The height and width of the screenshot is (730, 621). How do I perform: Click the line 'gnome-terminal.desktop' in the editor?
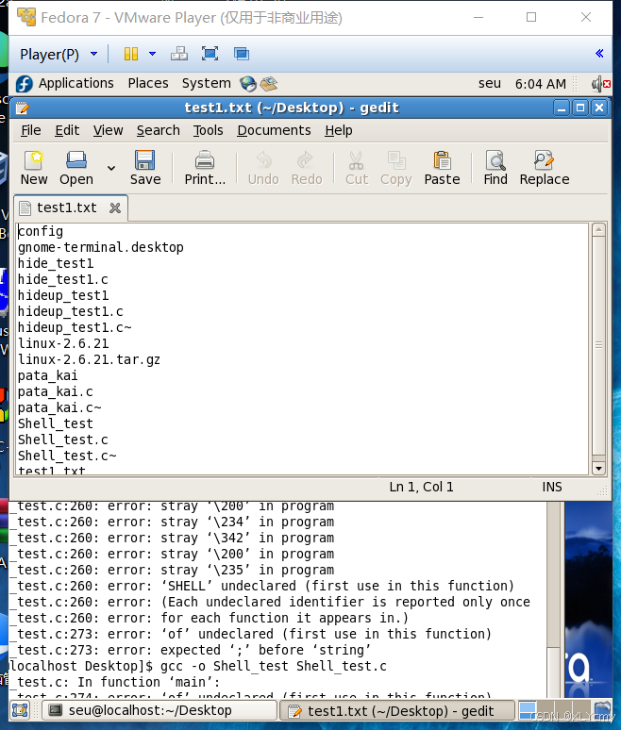click(x=101, y=247)
